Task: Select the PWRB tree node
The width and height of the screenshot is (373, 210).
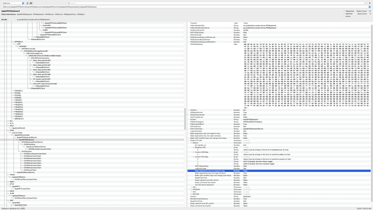Action: pos(12,175)
